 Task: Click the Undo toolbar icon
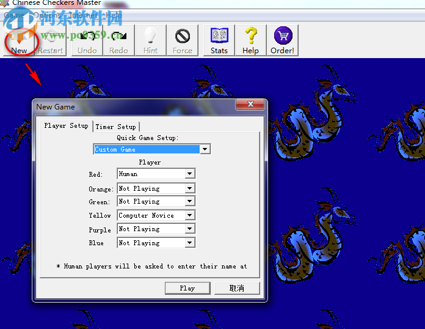click(87, 40)
